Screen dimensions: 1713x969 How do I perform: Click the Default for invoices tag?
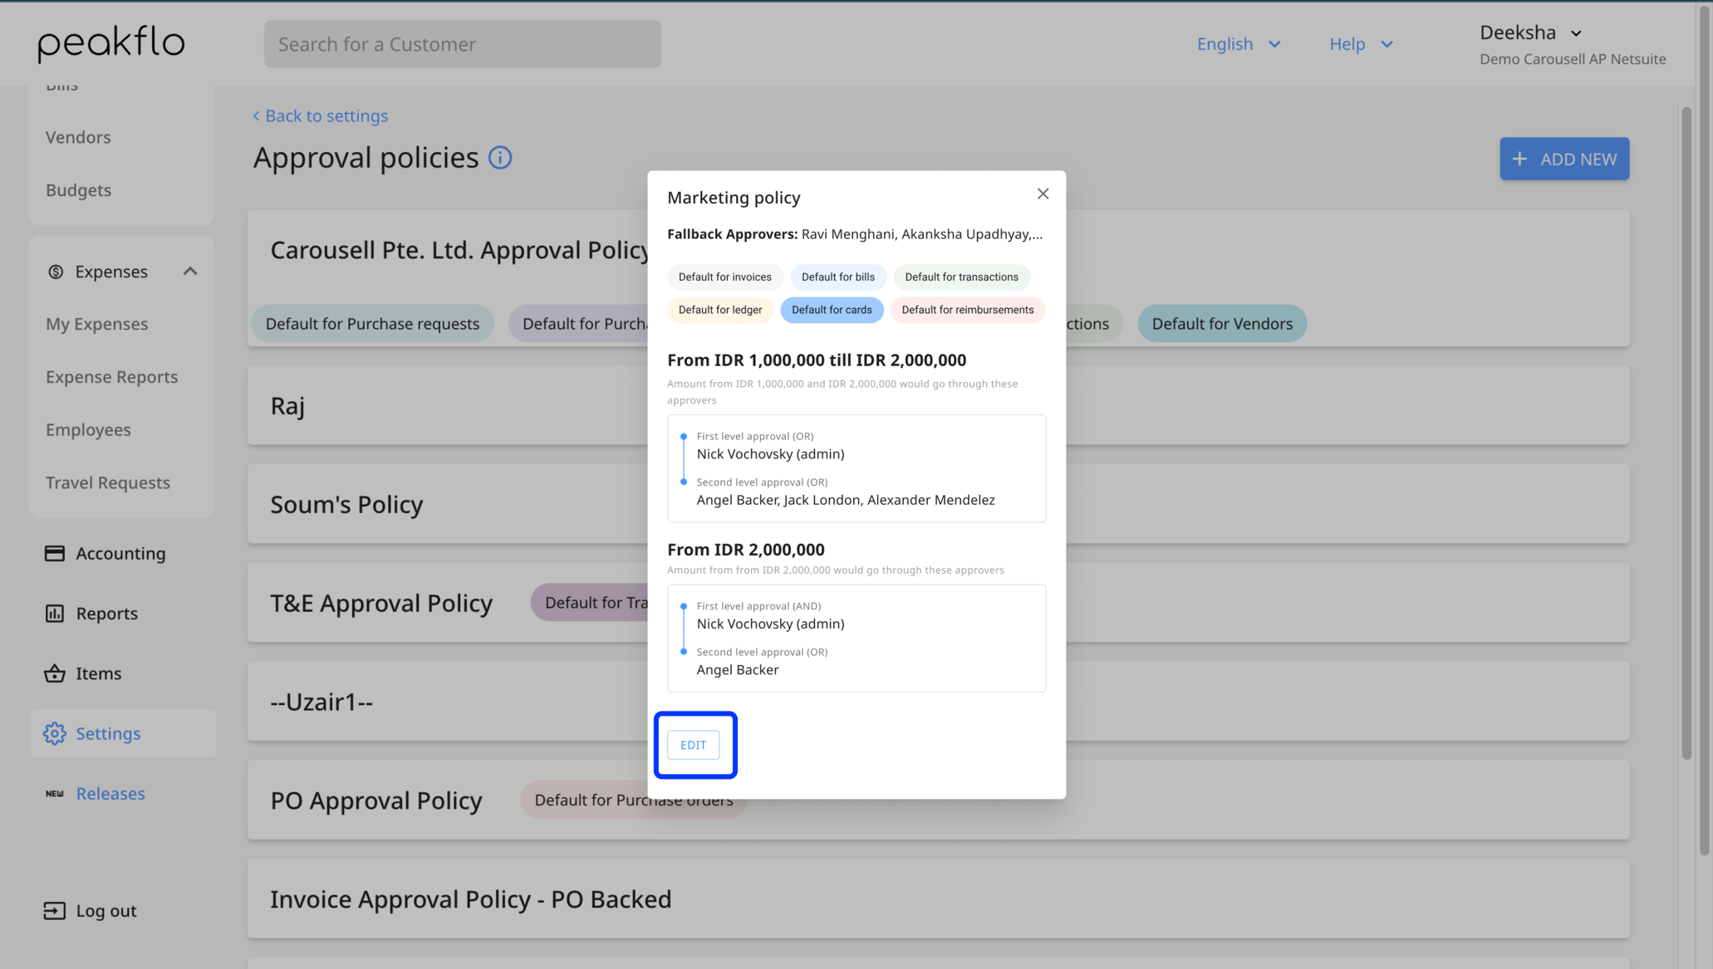[724, 277]
